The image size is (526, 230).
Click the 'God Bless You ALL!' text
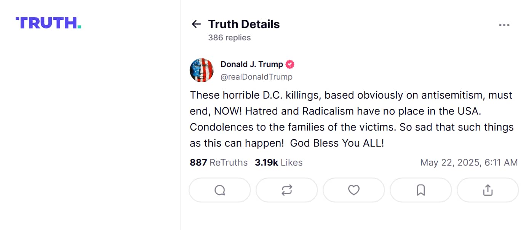(337, 143)
